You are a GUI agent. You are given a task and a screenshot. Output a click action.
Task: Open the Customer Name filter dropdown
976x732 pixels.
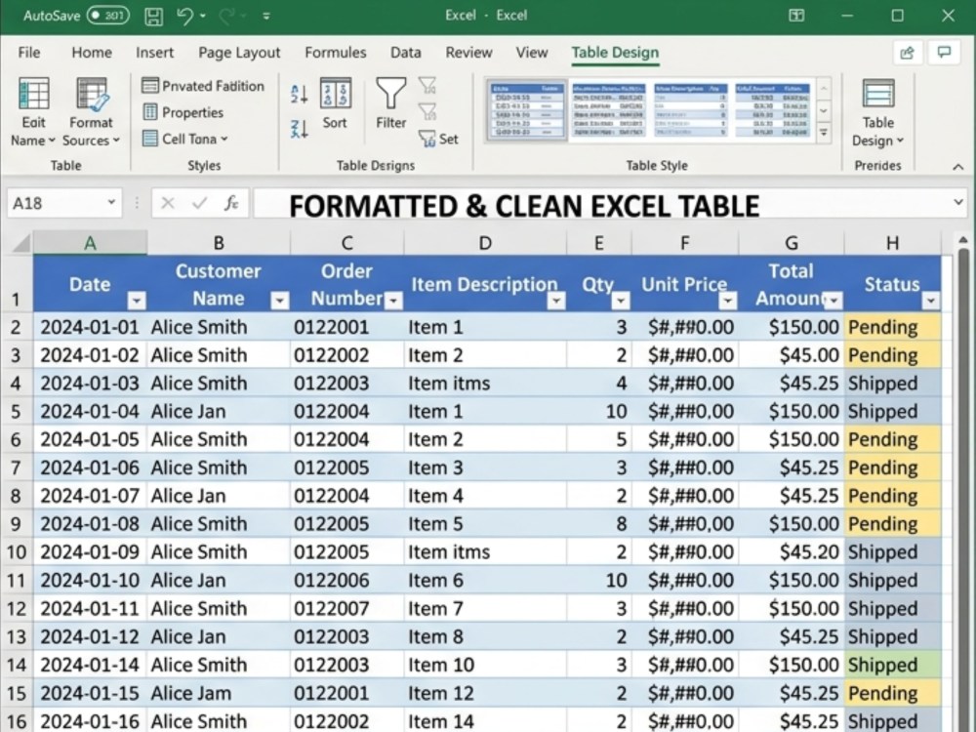coord(280,301)
